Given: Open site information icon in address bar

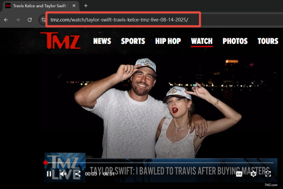Looking at the screenshot, I should coord(44,20).
